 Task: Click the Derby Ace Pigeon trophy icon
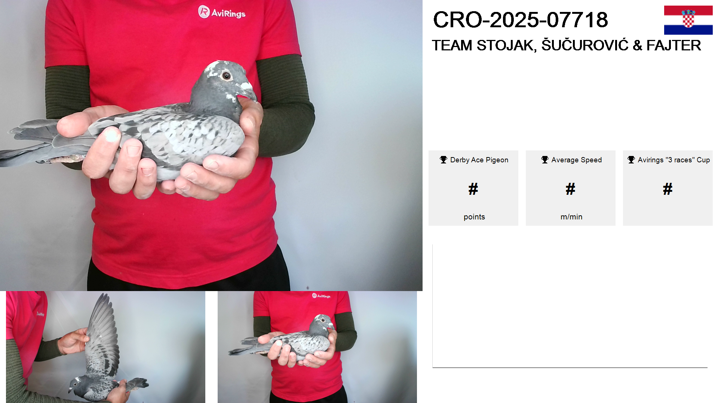coord(444,160)
